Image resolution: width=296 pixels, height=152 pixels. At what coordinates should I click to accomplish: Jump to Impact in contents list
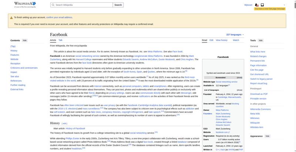(x=14, y=72)
